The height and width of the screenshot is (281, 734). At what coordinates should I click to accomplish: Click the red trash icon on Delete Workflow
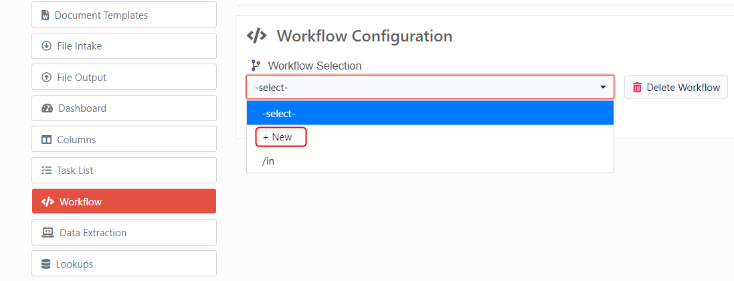(x=637, y=88)
